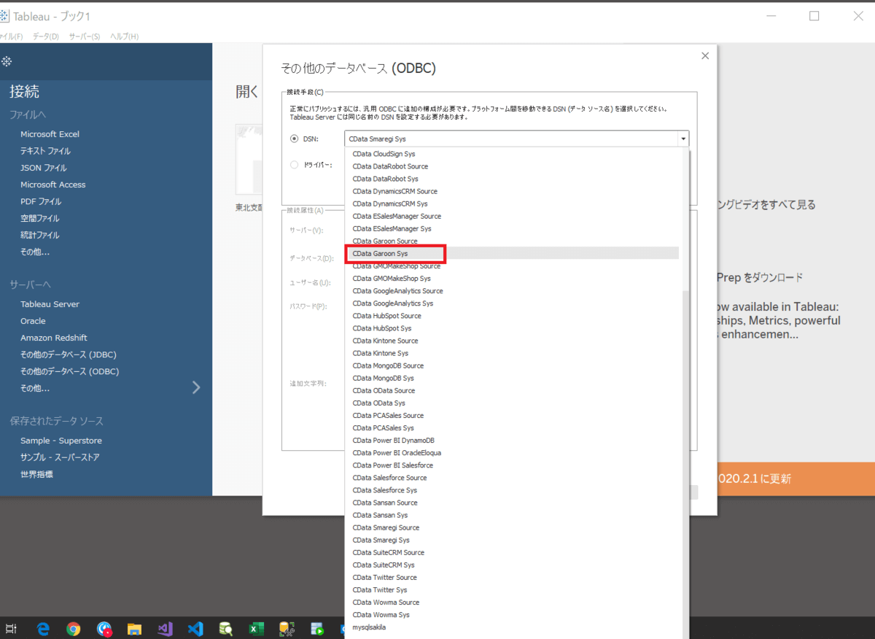The width and height of the screenshot is (875, 639).
Task: Open the database wrench tool on the taskbar
Action: coord(287,628)
